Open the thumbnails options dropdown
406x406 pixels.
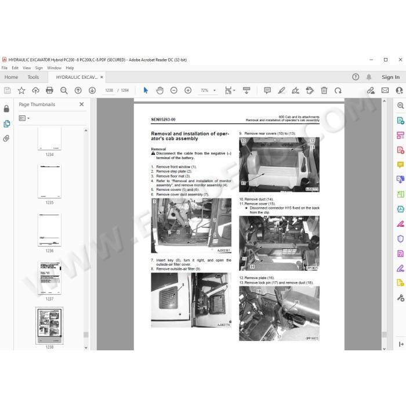coord(24,118)
